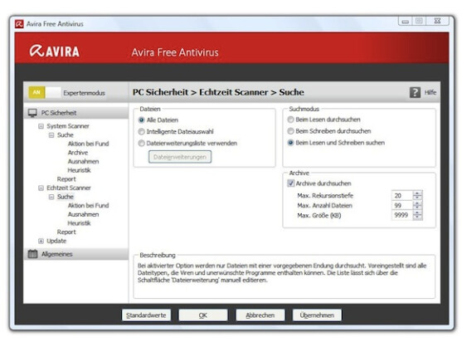Click the Abbrechen button

click(260, 315)
